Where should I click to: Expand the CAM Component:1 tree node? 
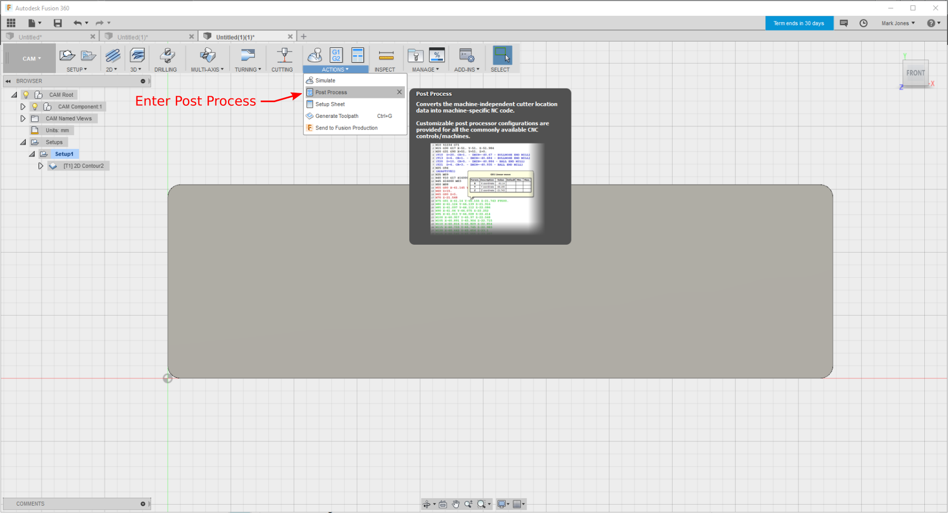[x=23, y=106]
